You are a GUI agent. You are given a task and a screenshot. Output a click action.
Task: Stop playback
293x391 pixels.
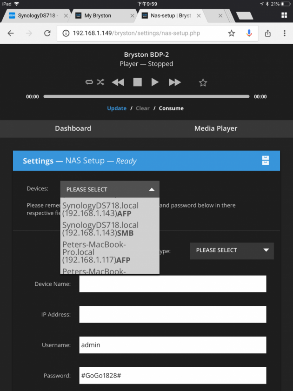click(x=137, y=82)
